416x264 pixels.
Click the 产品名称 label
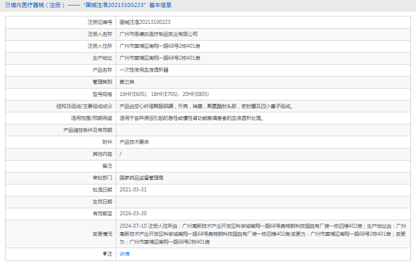[102, 70]
